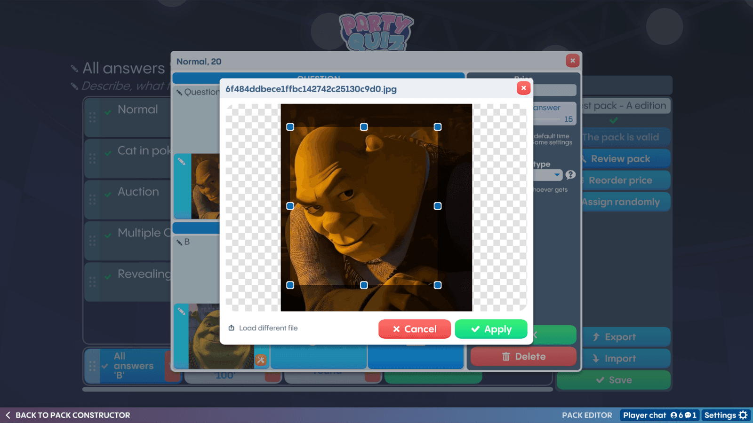Click the pencil icon beside Describe text
The image size is (753, 423).
pyautogui.click(x=74, y=86)
